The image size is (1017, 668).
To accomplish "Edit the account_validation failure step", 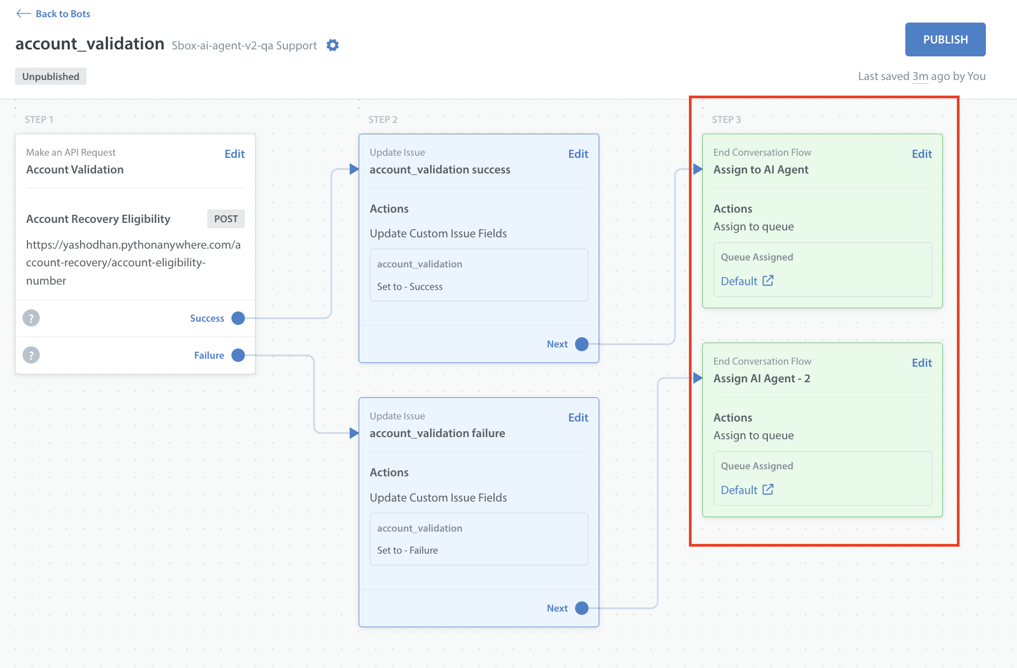I will 578,418.
